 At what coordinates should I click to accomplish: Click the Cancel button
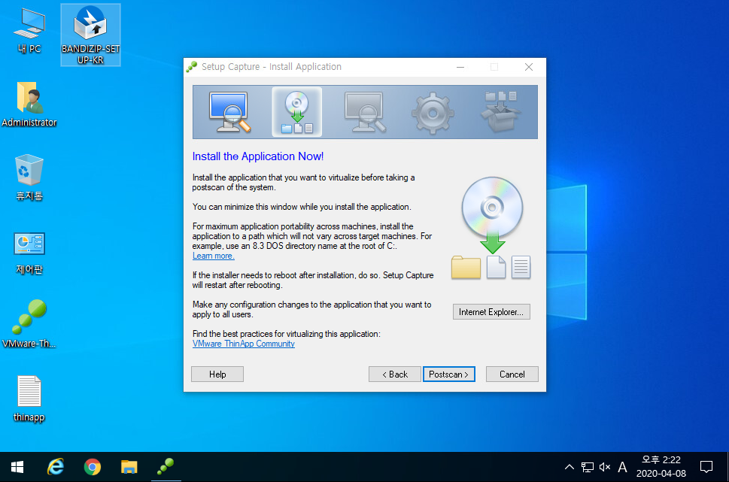click(x=512, y=374)
